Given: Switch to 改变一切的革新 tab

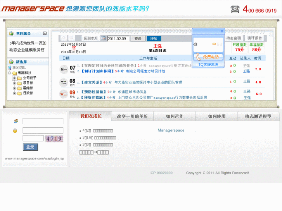Looking at the screenshot, I should pos(132,116).
